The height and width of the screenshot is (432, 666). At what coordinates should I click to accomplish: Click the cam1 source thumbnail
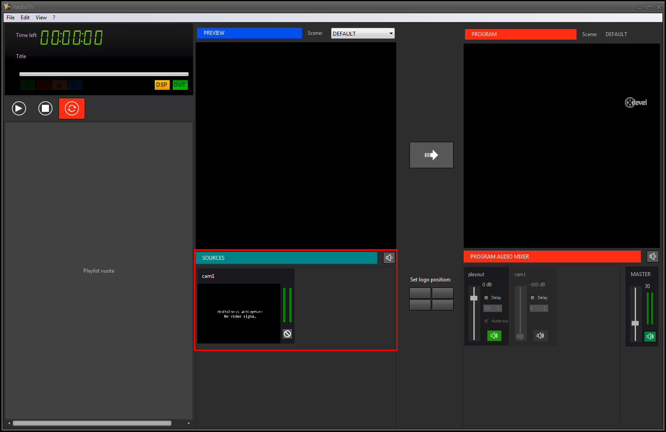[x=239, y=314]
